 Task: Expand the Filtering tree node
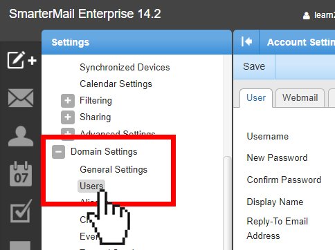click(x=68, y=101)
